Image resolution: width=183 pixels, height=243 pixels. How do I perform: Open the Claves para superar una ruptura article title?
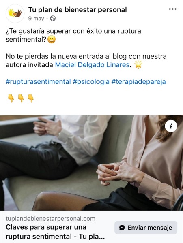pos(55,232)
